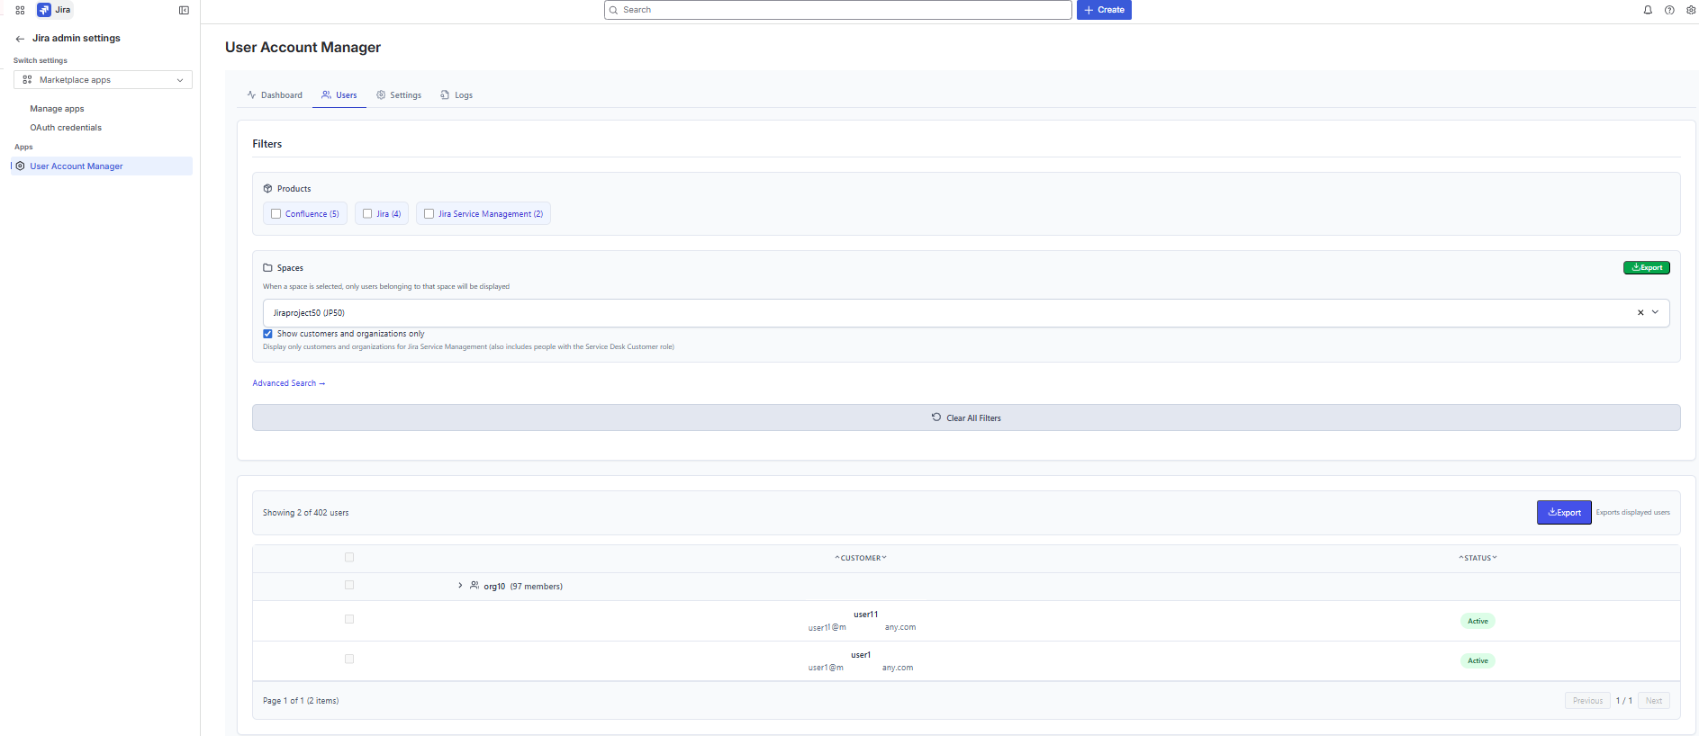The image size is (1699, 736).
Task: Tick the Jira (4) product checkbox
Action: pyautogui.click(x=367, y=213)
